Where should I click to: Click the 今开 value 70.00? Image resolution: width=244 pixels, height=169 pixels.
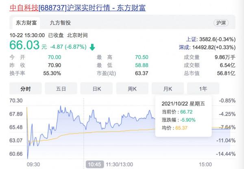click(x=54, y=57)
